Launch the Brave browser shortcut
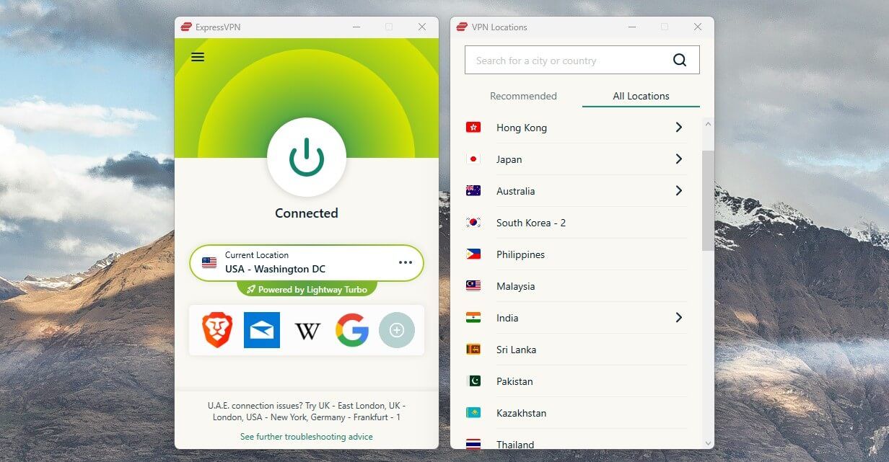 click(217, 330)
